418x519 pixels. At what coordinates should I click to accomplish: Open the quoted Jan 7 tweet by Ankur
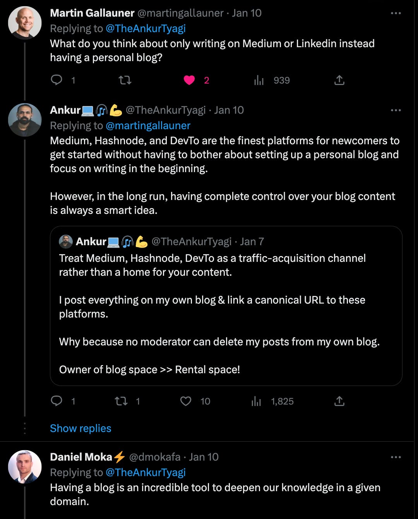click(226, 306)
